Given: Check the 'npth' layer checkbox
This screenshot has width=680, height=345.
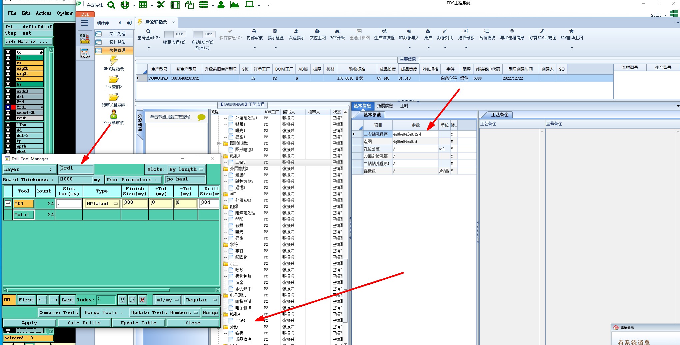Looking at the screenshot, I should 8,146.
